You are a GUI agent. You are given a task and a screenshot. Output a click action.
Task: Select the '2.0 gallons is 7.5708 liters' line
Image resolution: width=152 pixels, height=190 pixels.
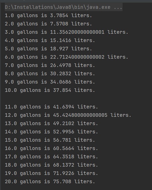pyautogui.click(x=48, y=24)
